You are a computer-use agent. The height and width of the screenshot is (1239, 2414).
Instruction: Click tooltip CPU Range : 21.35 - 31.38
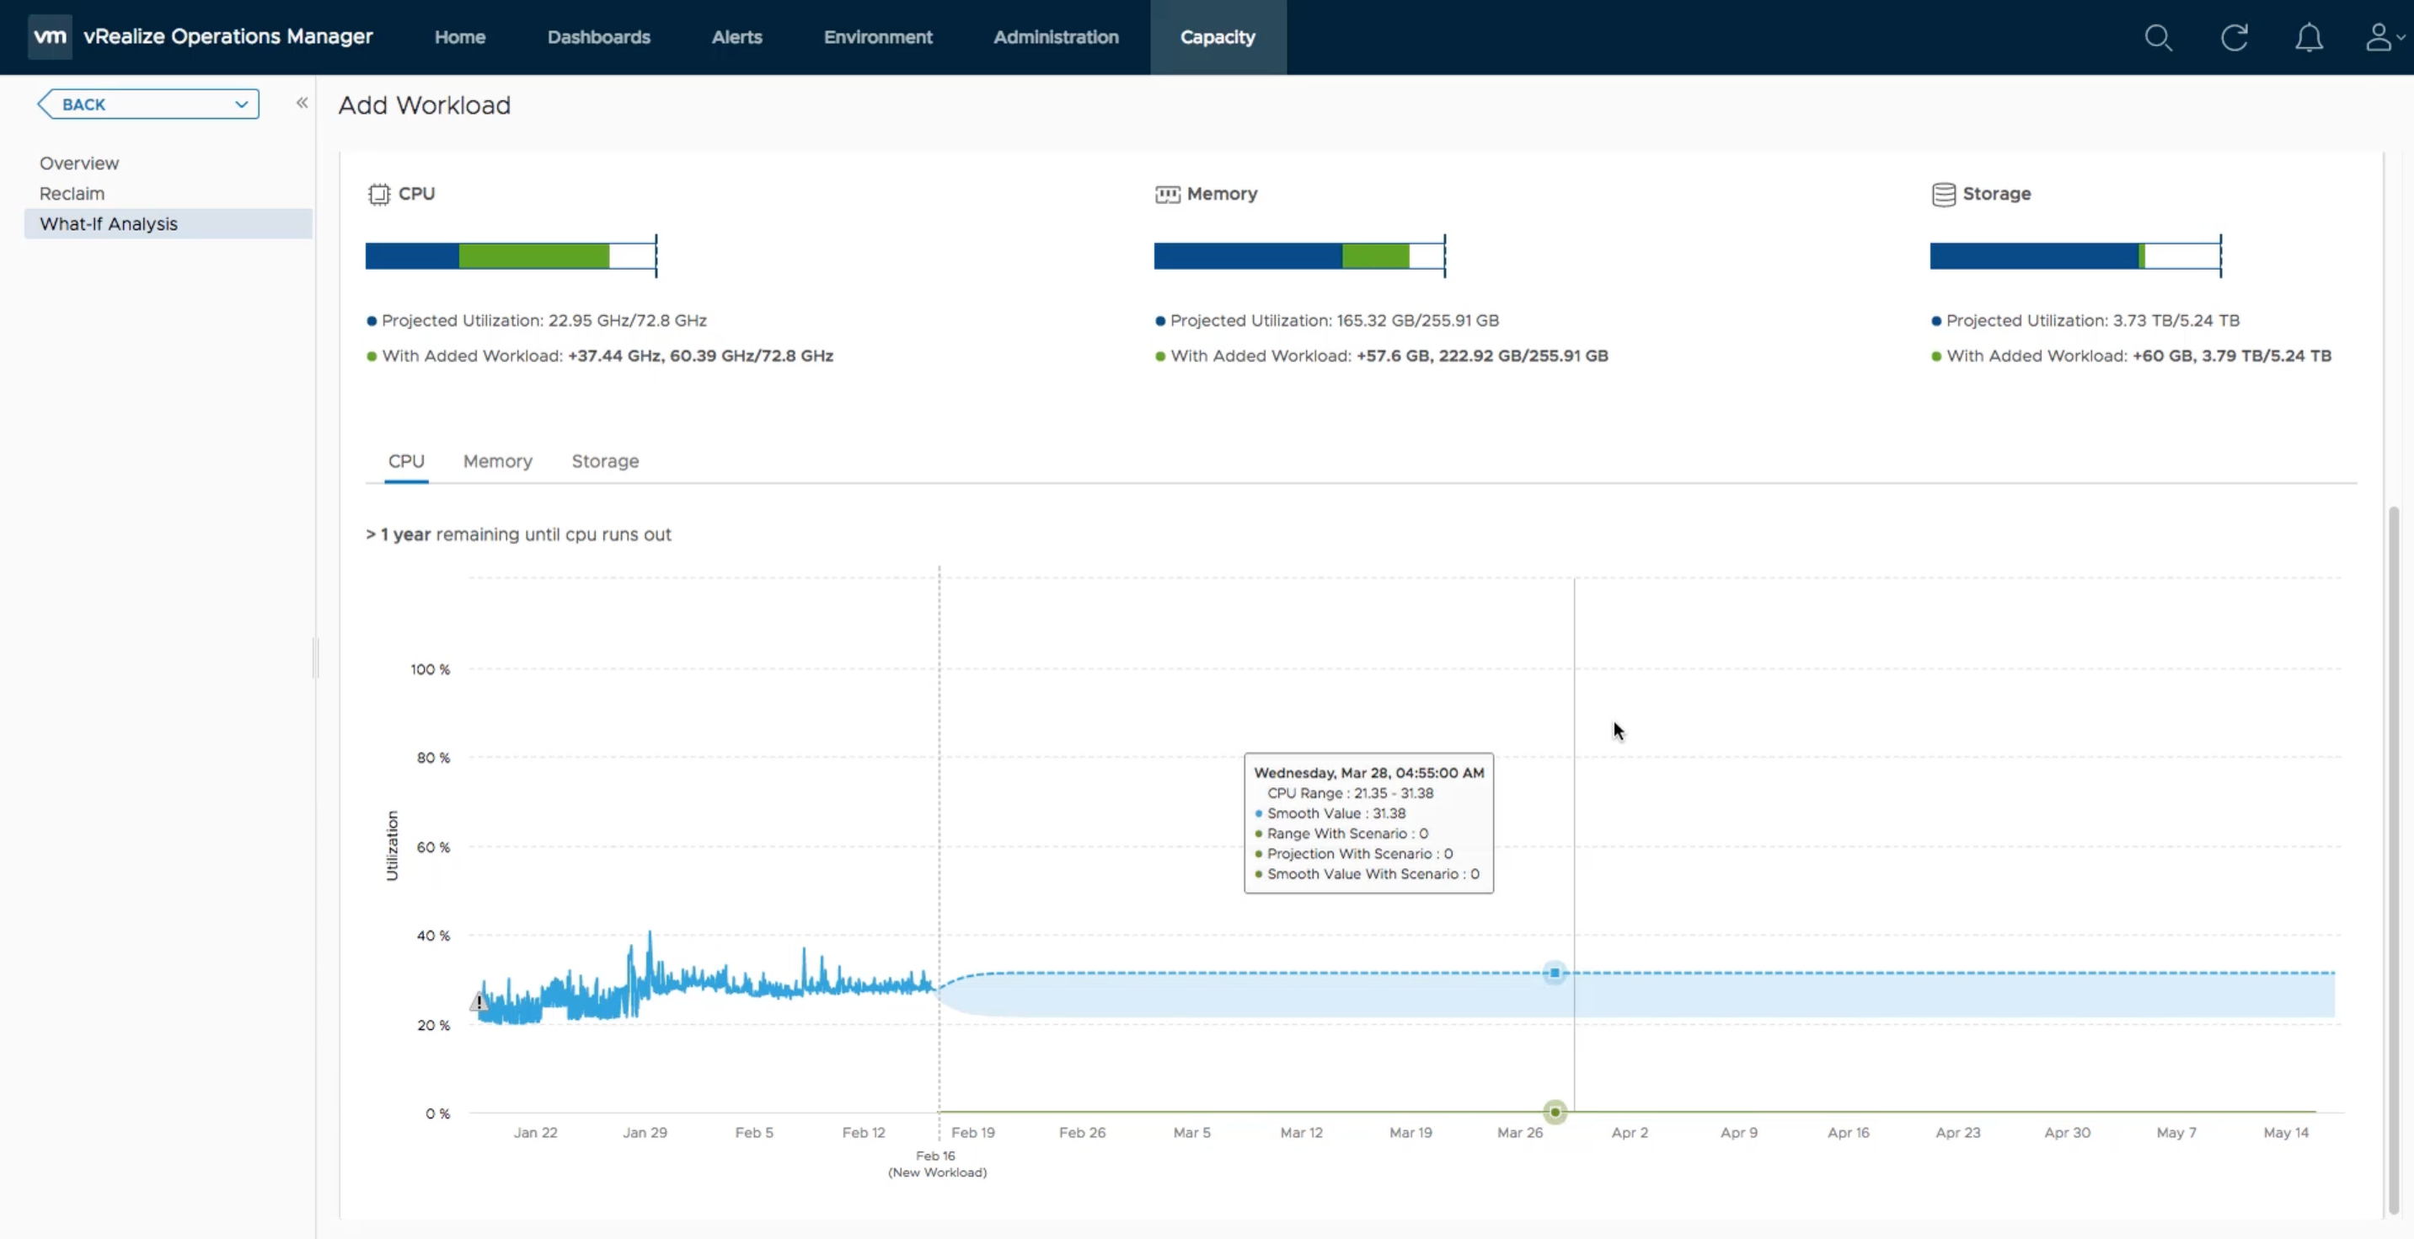tap(1351, 793)
